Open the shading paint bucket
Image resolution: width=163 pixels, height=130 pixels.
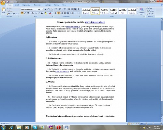click(x=73, y=13)
